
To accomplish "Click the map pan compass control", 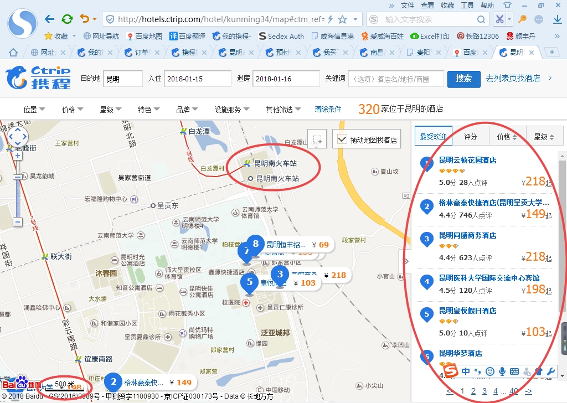I will coord(17,137).
